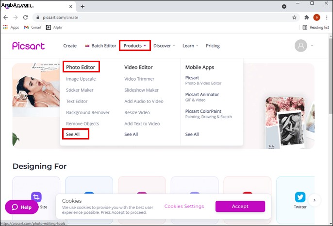Screen dimensions: 333x226
Task: Open Picsart Photo & Video Editor app
Action: [x=203, y=80]
